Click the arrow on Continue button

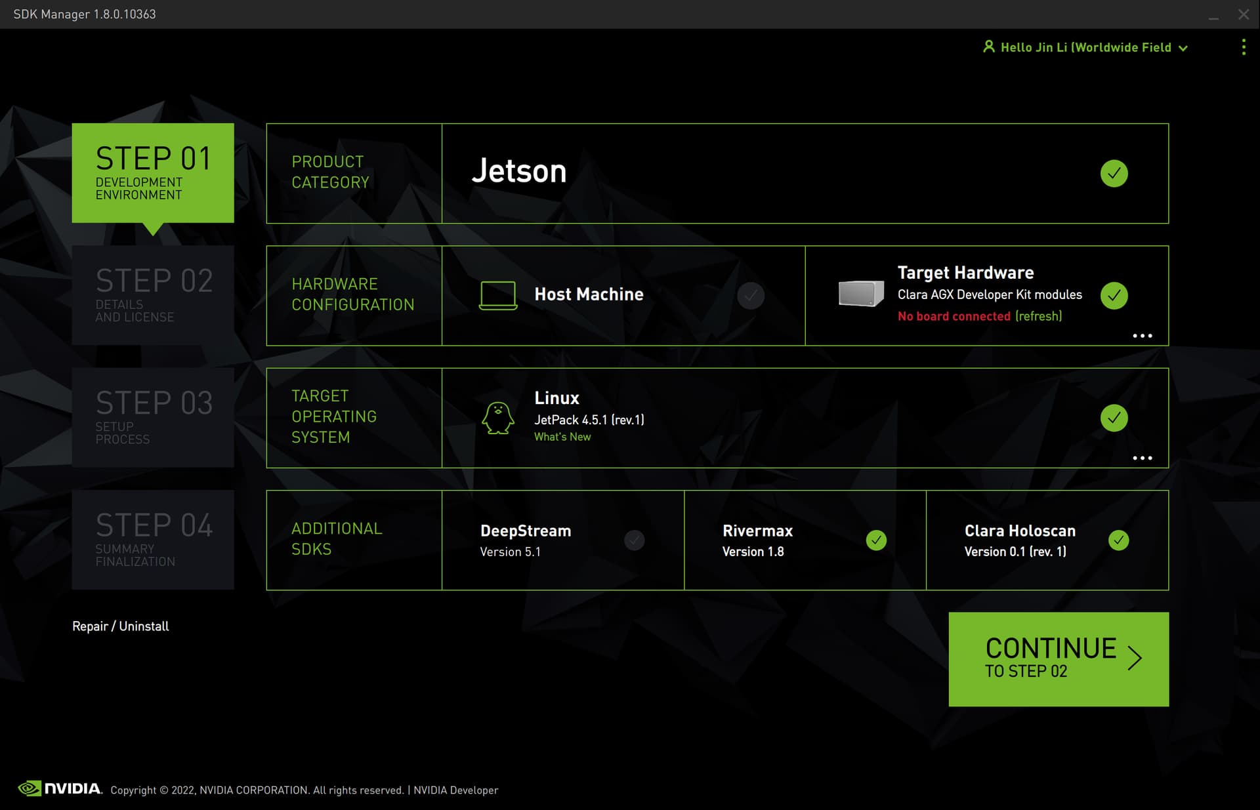(x=1135, y=657)
